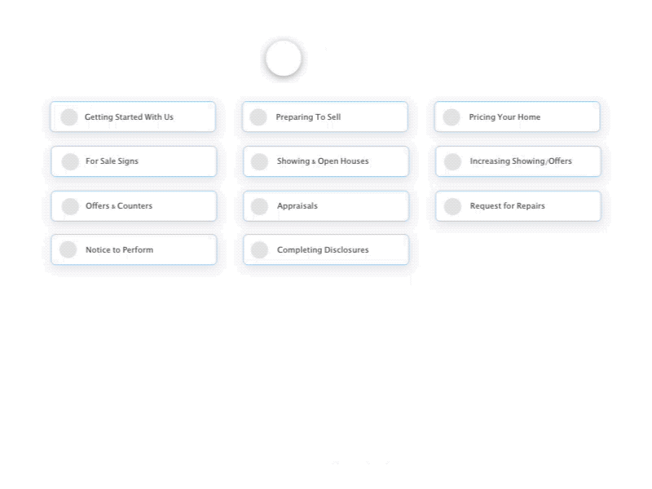652x489 pixels.
Task: Click the circle icon on Increasing Showing/Offers
Action: tap(452, 161)
